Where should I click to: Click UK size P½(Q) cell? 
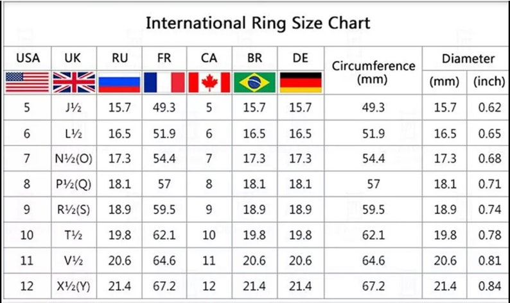(73, 184)
